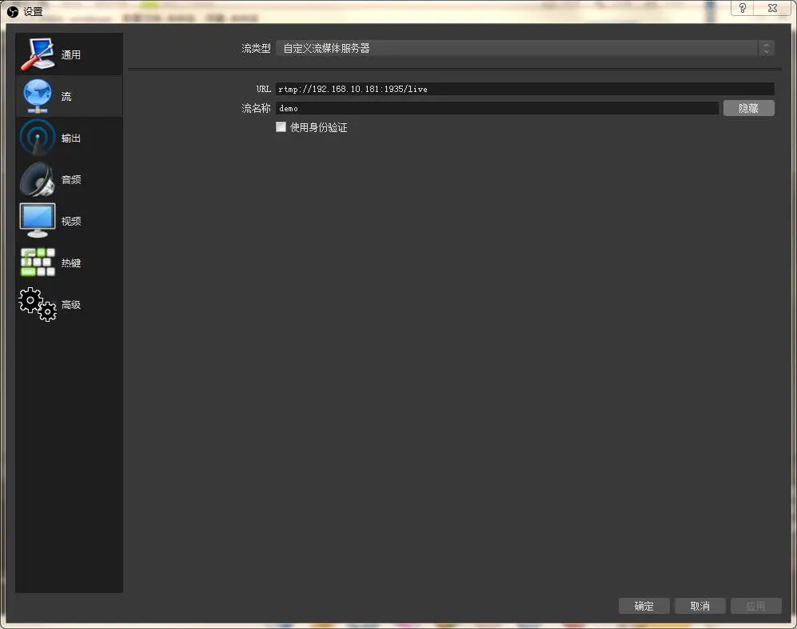Enable the 使用身份验证 checkbox
The height and width of the screenshot is (629, 797).
tap(281, 126)
